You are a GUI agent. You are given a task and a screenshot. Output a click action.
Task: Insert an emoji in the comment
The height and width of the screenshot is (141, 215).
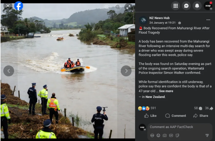click(x=158, y=136)
